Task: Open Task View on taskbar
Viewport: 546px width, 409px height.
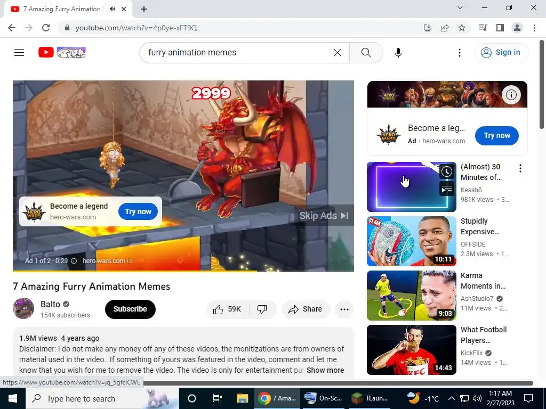Action: (218, 398)
